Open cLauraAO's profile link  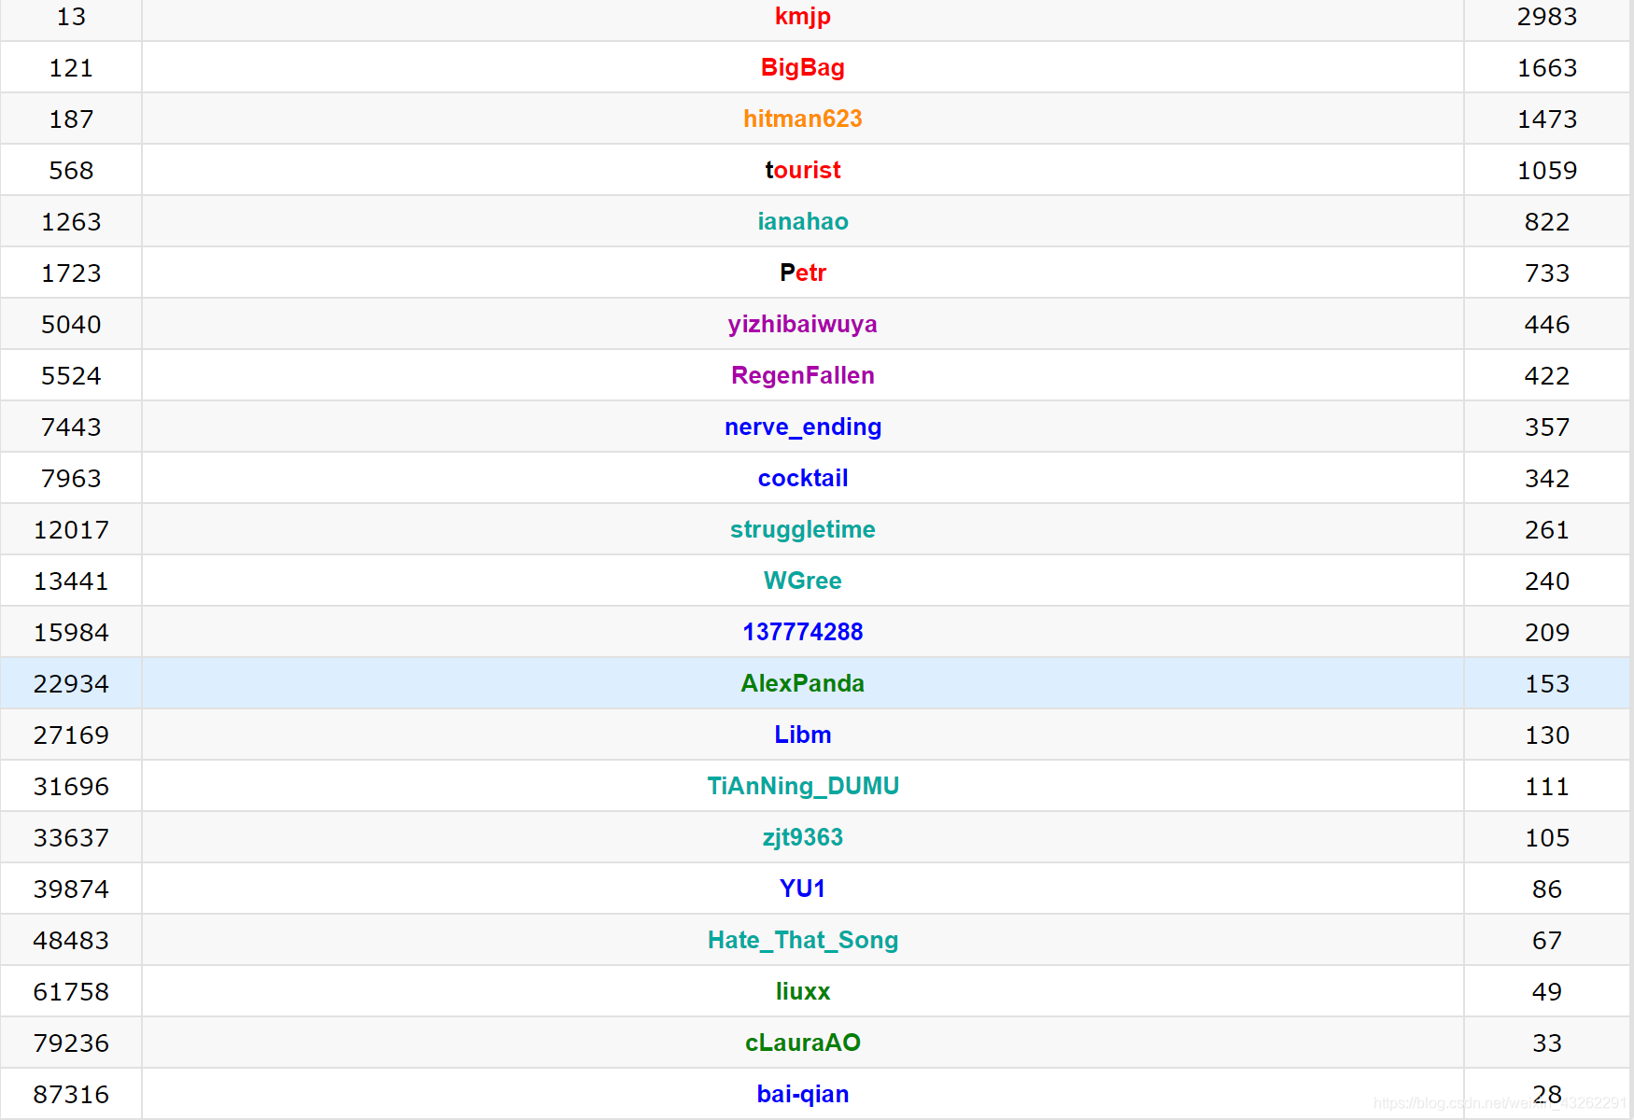click(x=802, y=1043)
